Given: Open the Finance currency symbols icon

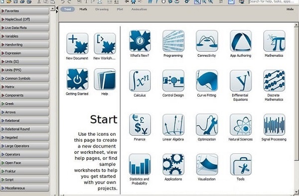Looking at the screenshot, I should point(140,125).
